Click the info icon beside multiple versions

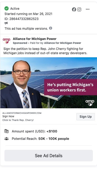click(x=51, y=28)
